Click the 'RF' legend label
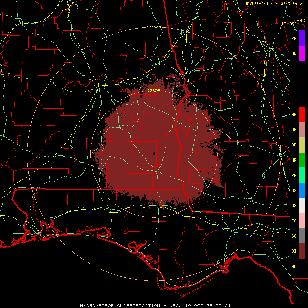 pyautogui.click(x=294, y=38)
